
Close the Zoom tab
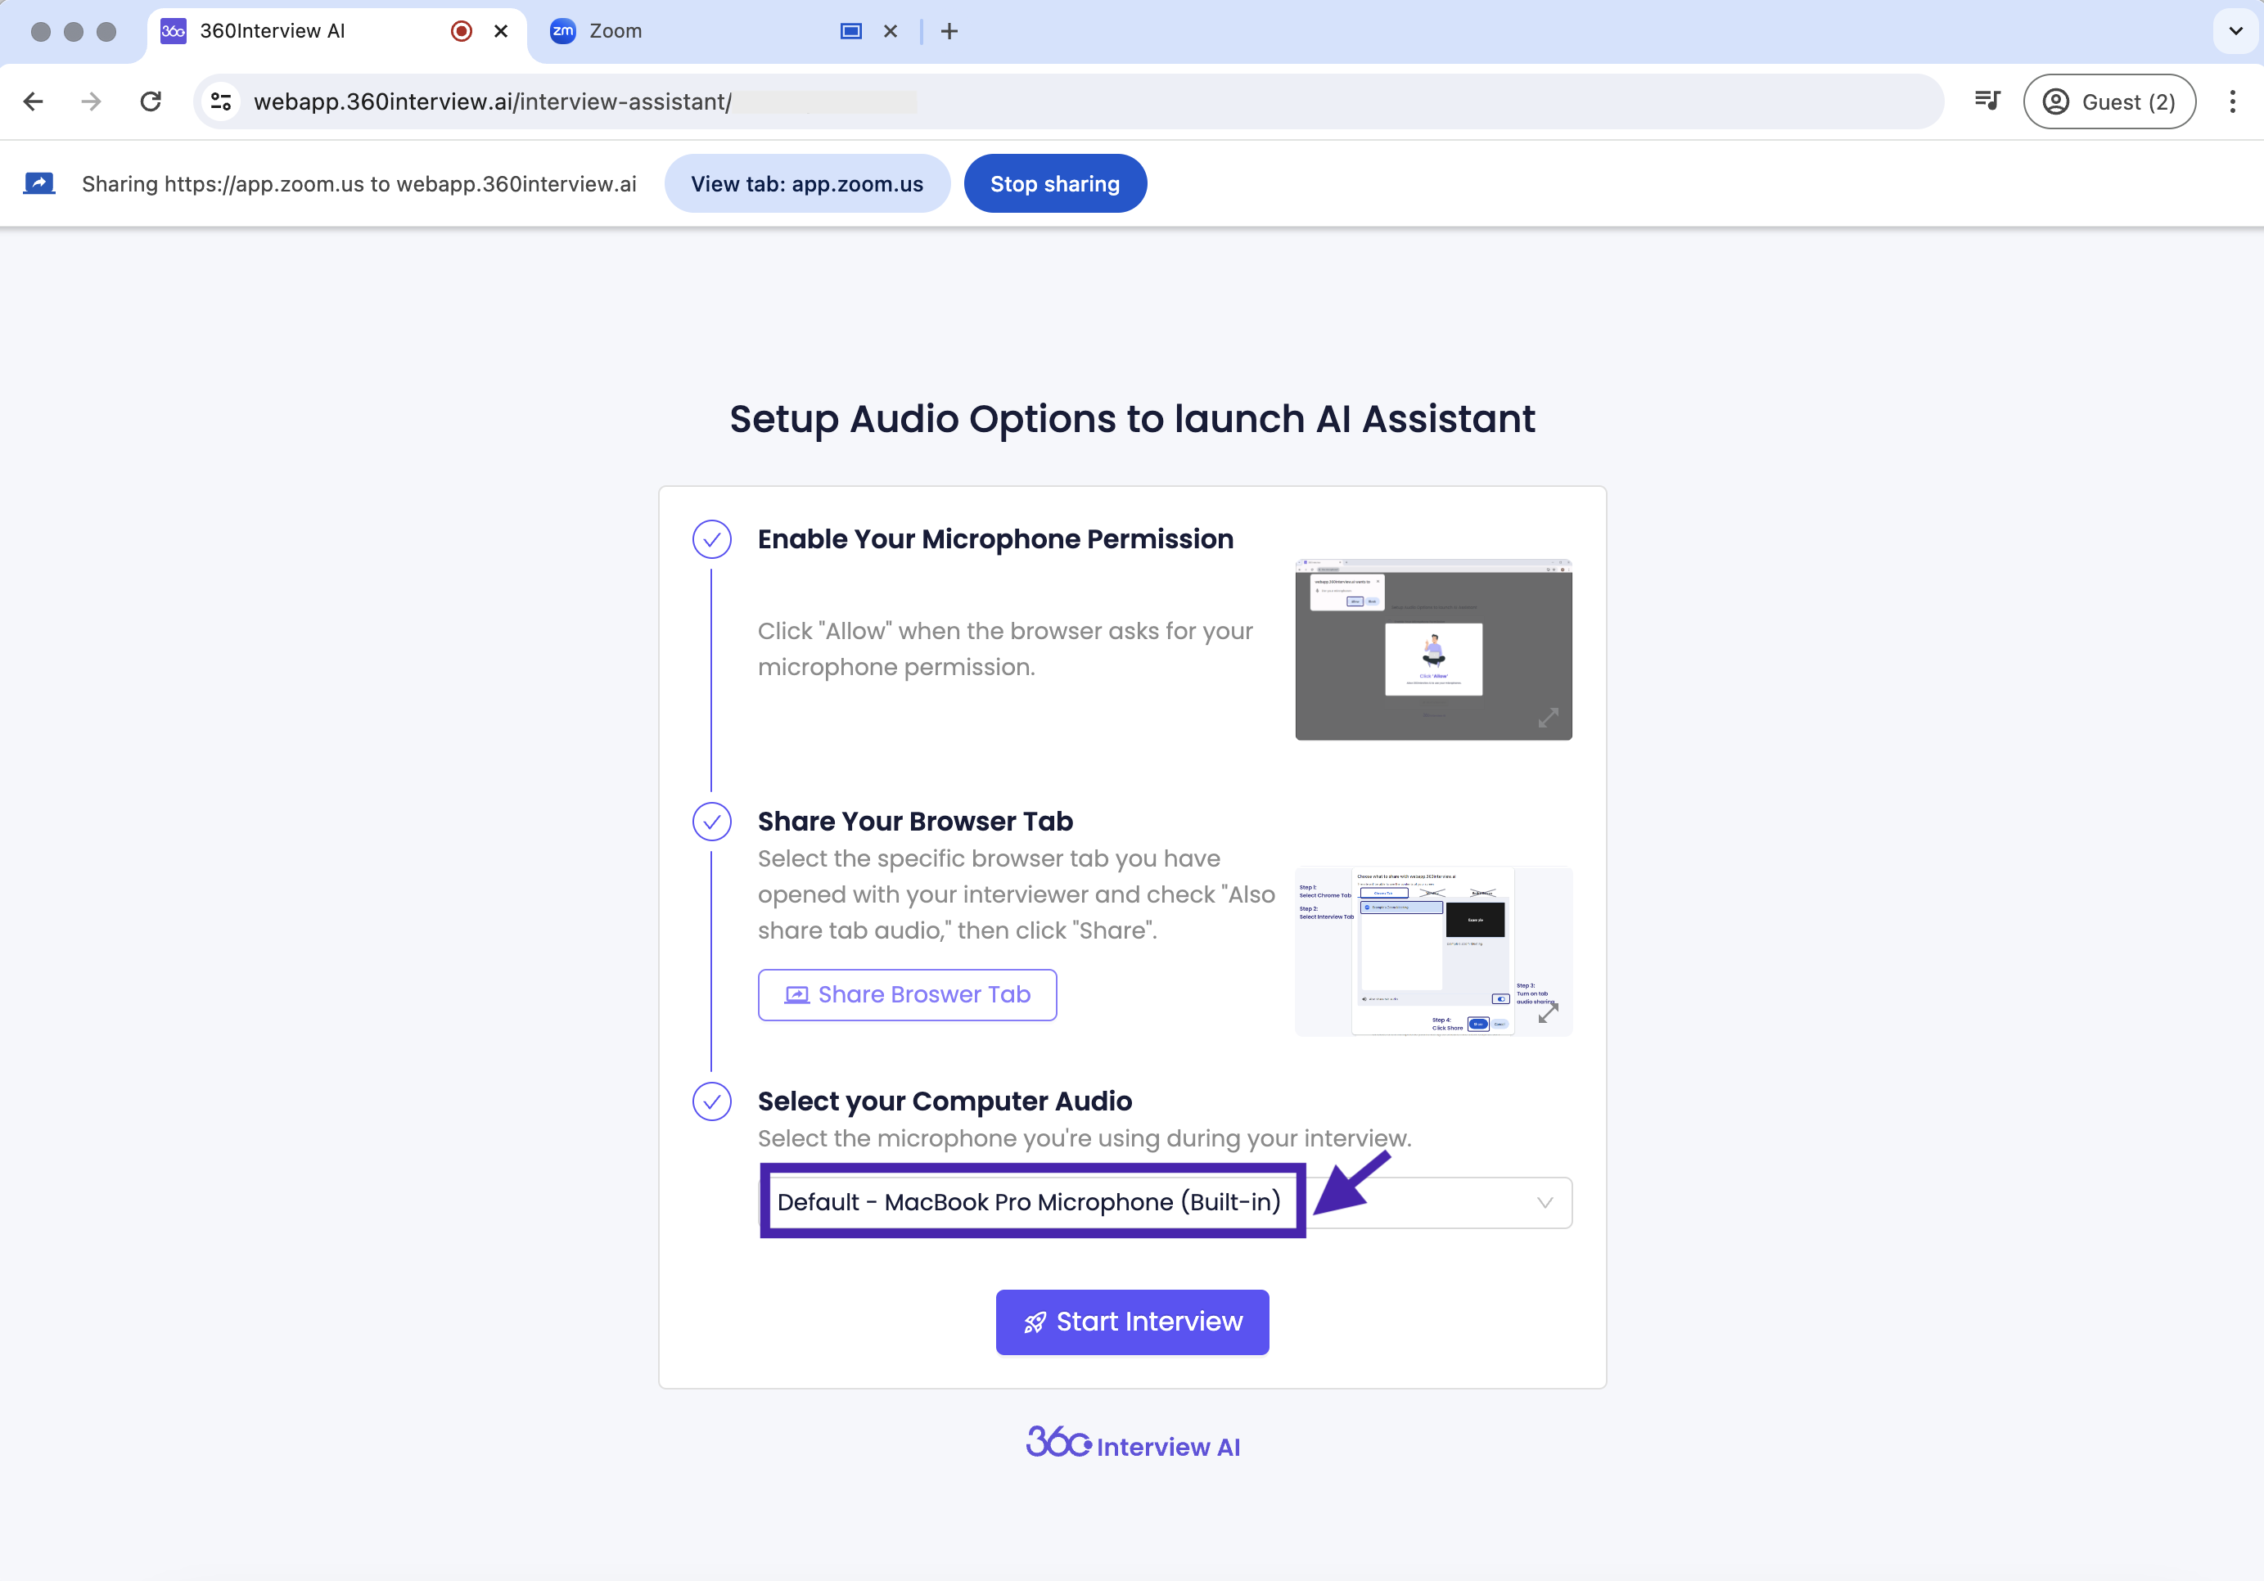pyautogui.click(x=891, y=32)
